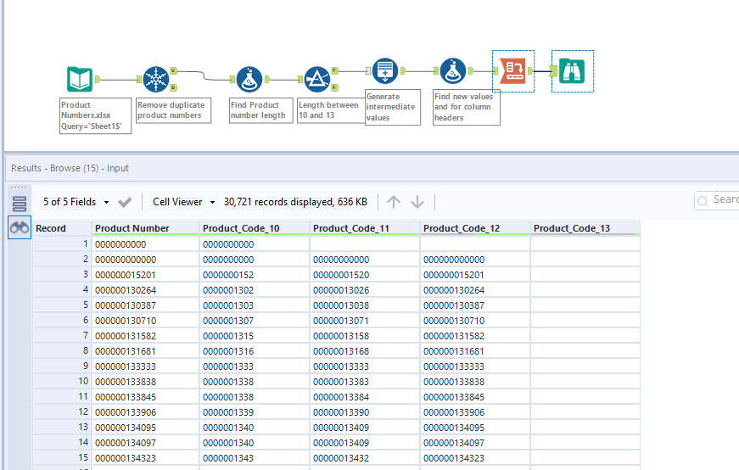Select record row number 9
The image size is (739, 470).
(62, 366)
